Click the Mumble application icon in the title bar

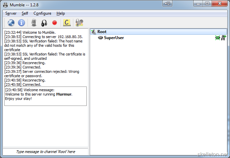click(x=5, y=5)
